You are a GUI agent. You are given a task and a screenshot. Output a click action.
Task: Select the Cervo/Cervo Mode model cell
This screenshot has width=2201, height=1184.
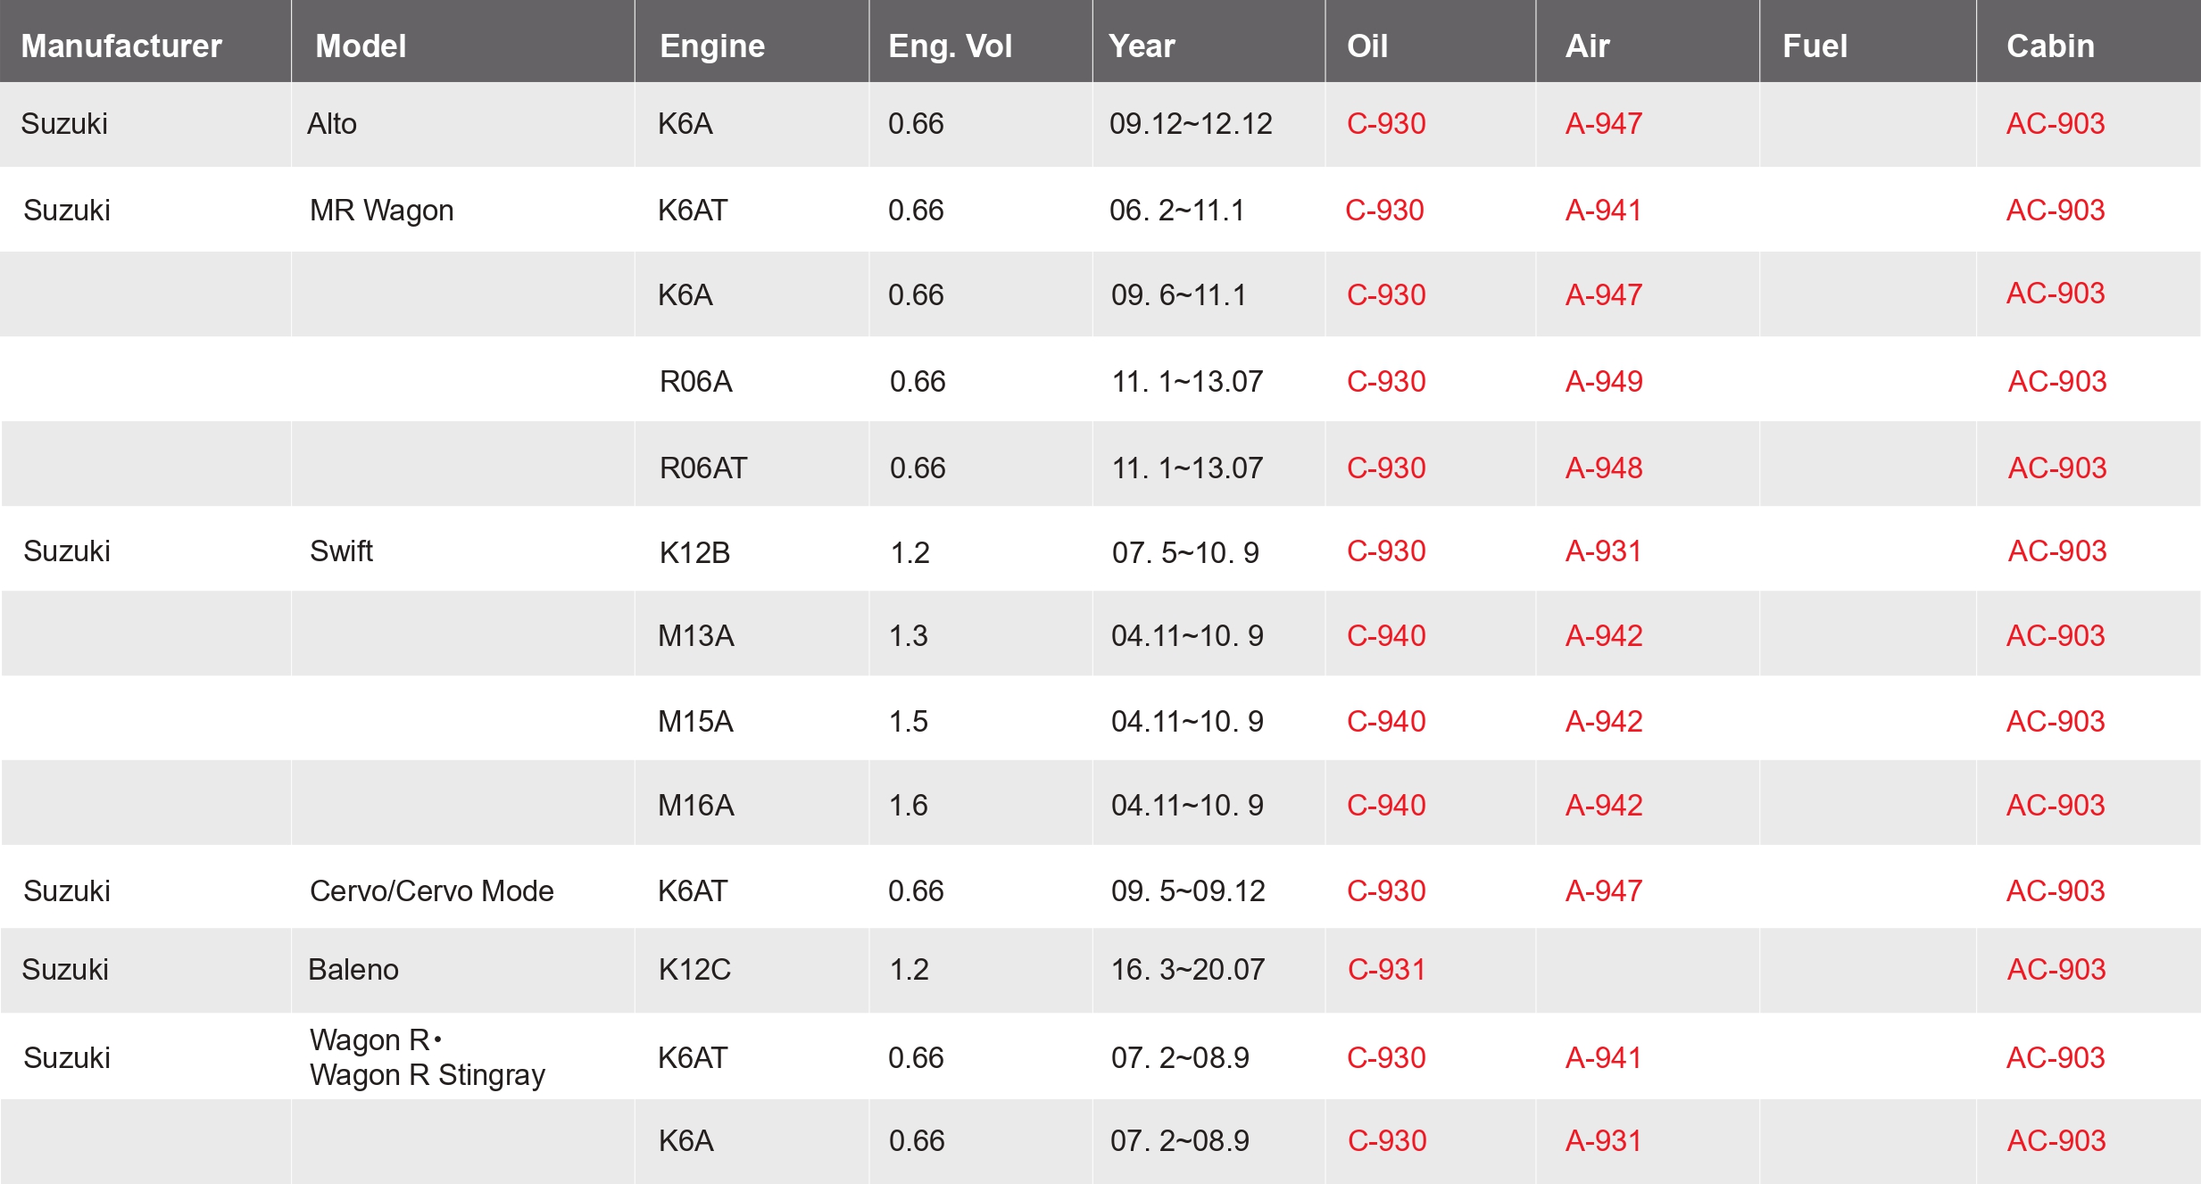[x=431, y=890]
